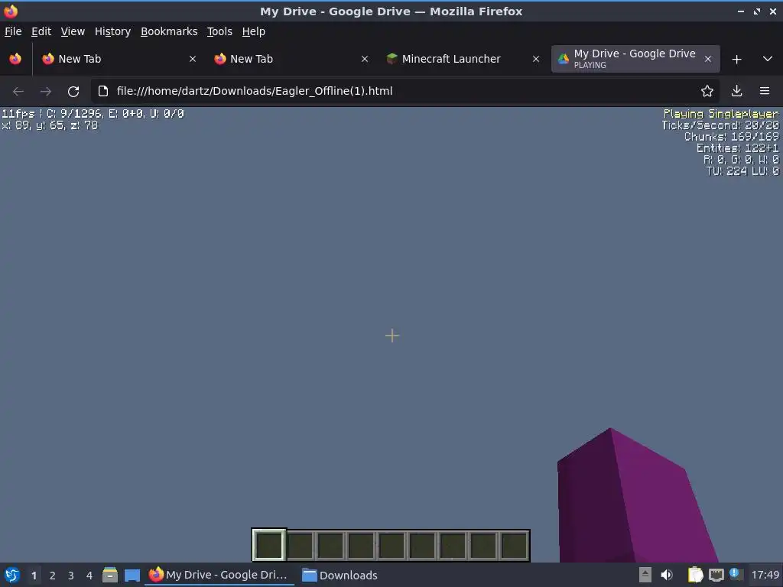Click the page file icon in address bar
The height and width of the screenshot is (587, 783).
103,92
